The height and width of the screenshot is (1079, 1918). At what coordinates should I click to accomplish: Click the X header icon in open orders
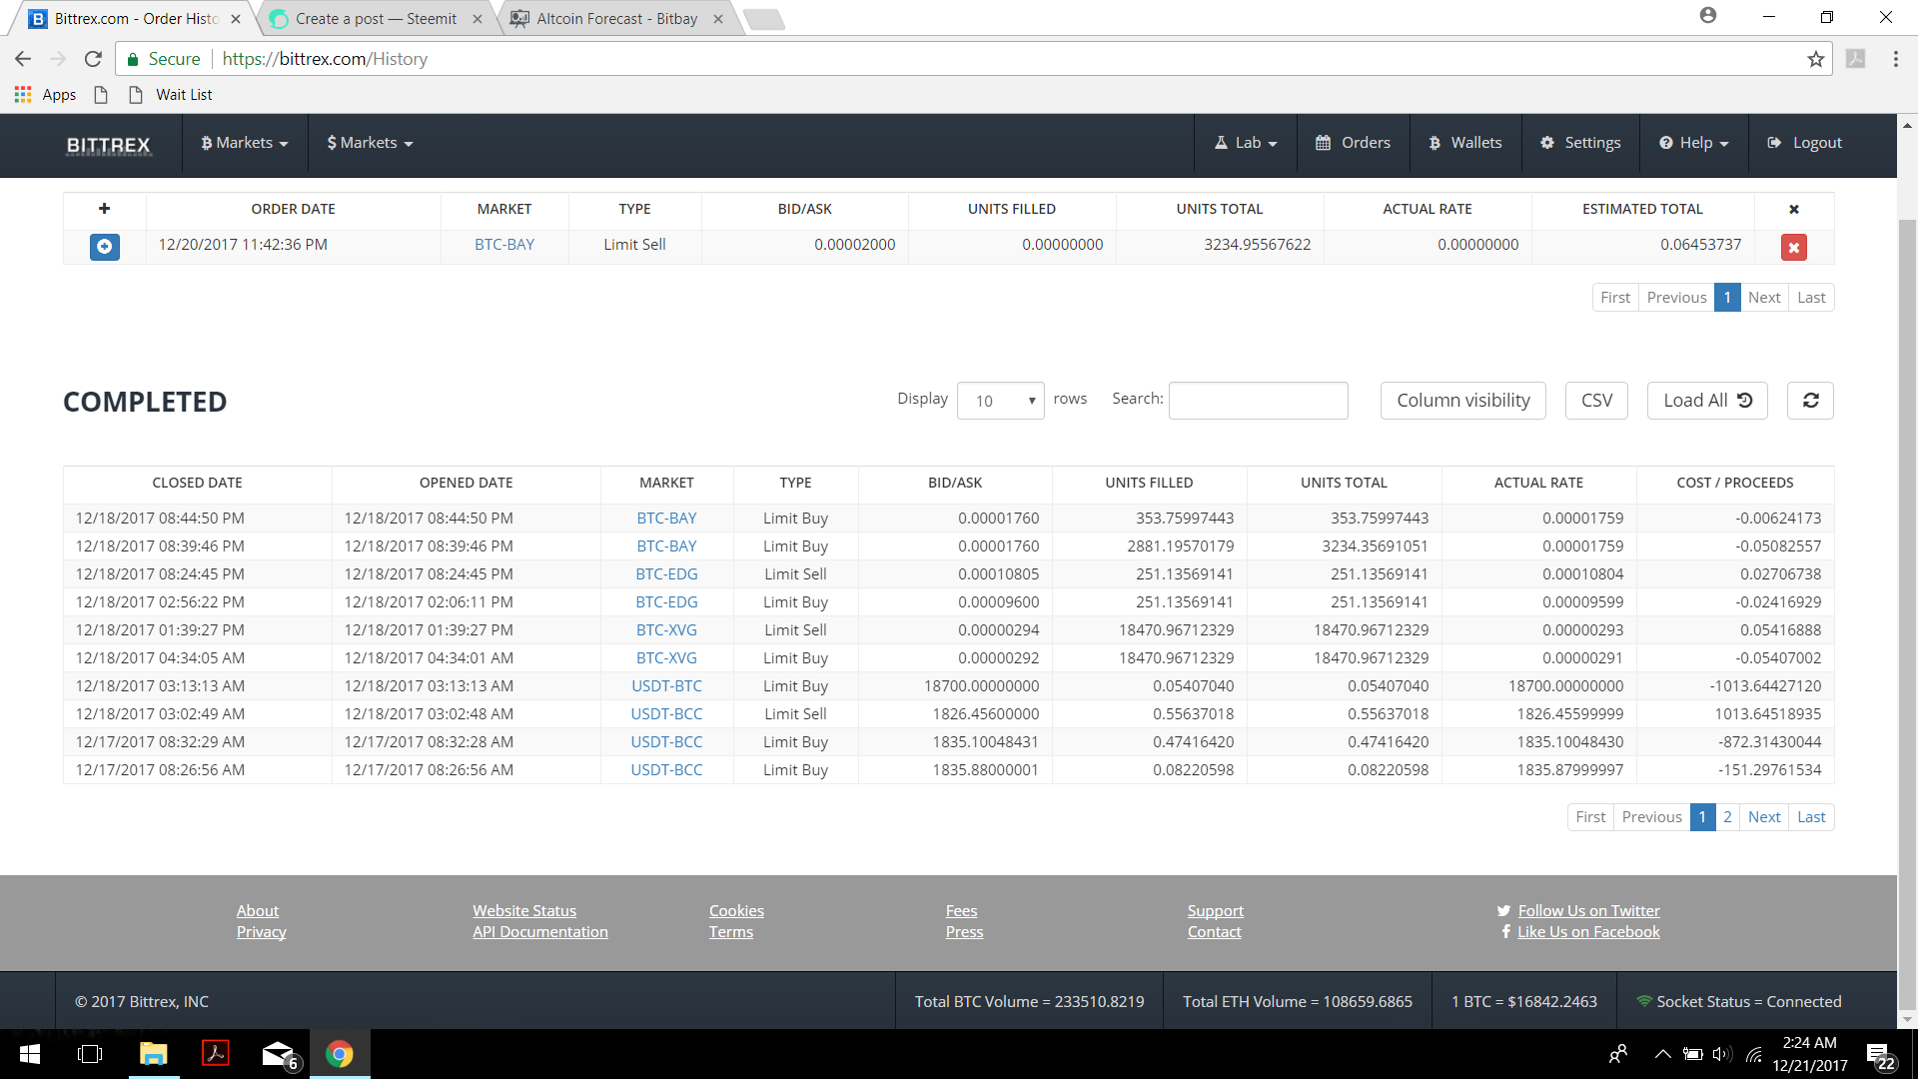[1793, 209]
